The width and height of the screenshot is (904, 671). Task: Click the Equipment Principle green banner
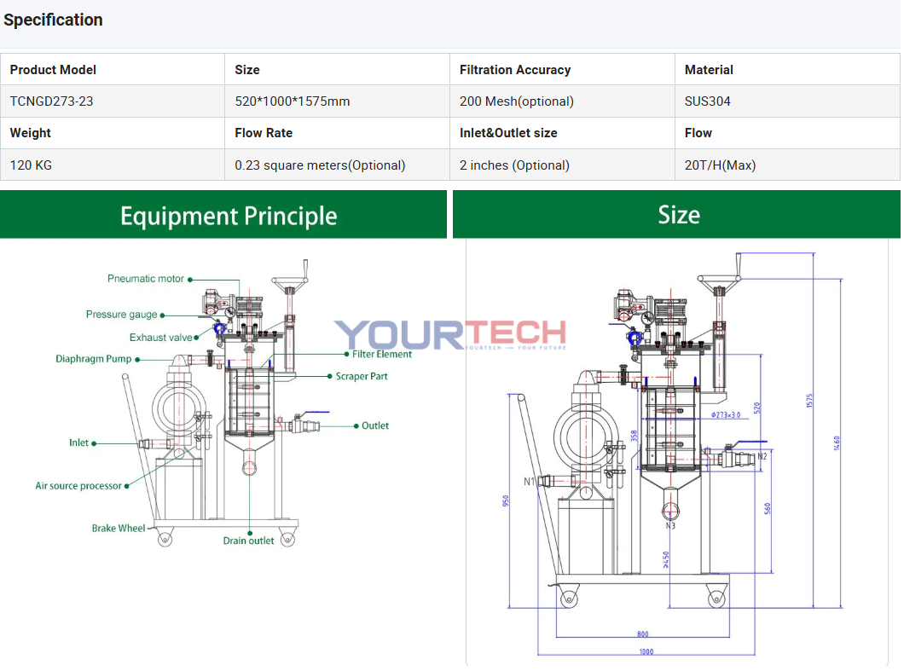click(x=223, y=215)
